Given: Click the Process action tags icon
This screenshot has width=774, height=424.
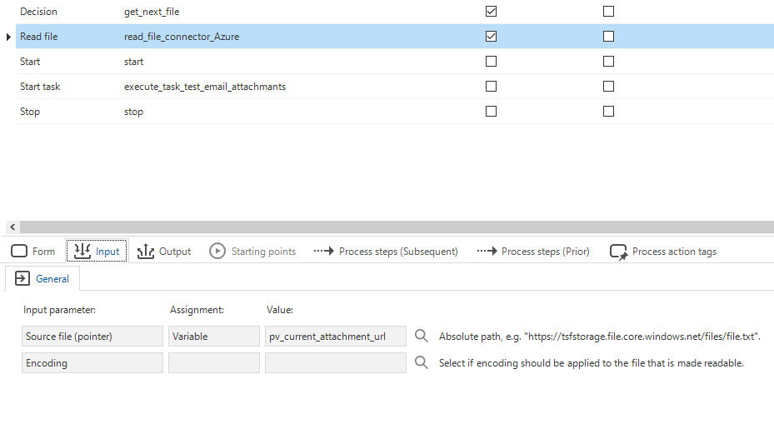Looking at the screenshot, I should tap(618, 252).
